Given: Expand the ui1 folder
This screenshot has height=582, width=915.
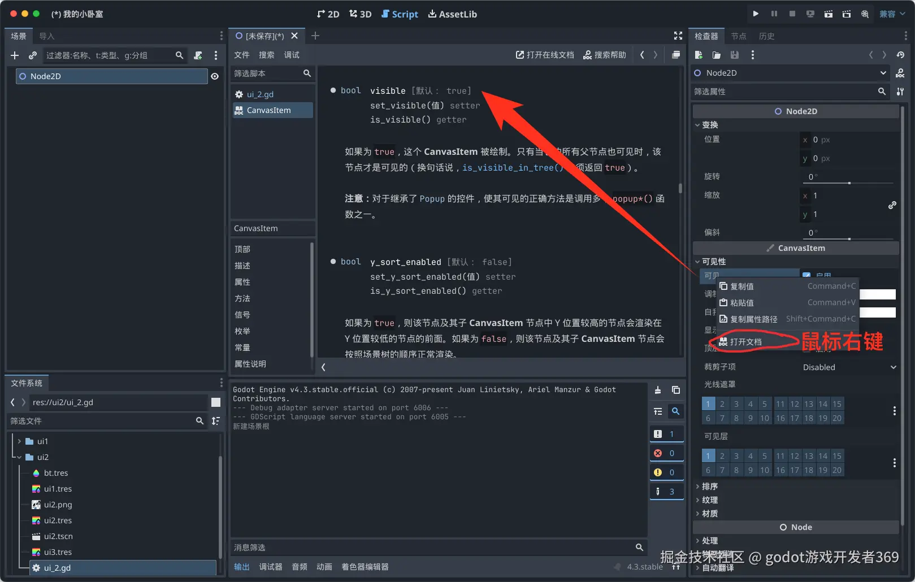Looking at the screenshot, I should pyautogui.click(x=19, y=441).
